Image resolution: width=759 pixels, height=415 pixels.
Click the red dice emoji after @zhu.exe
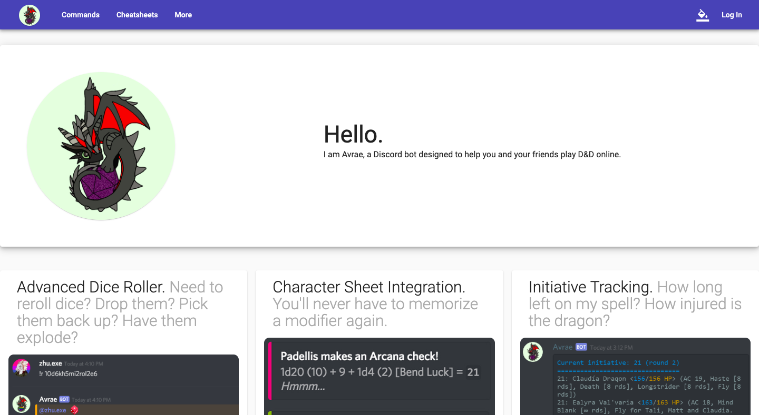74,410
